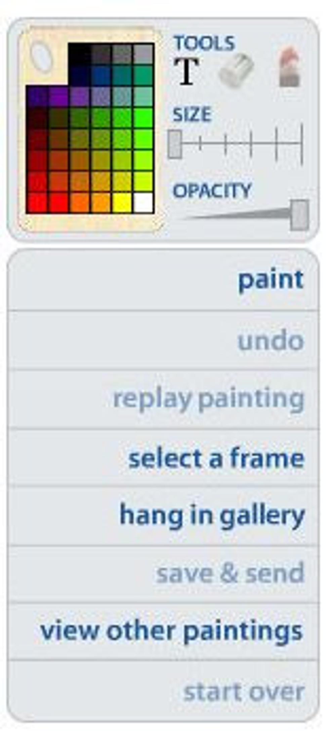Screen dimensions: 326x731
Task: Pick the yellow color swatch
Action: click(122, 203)
